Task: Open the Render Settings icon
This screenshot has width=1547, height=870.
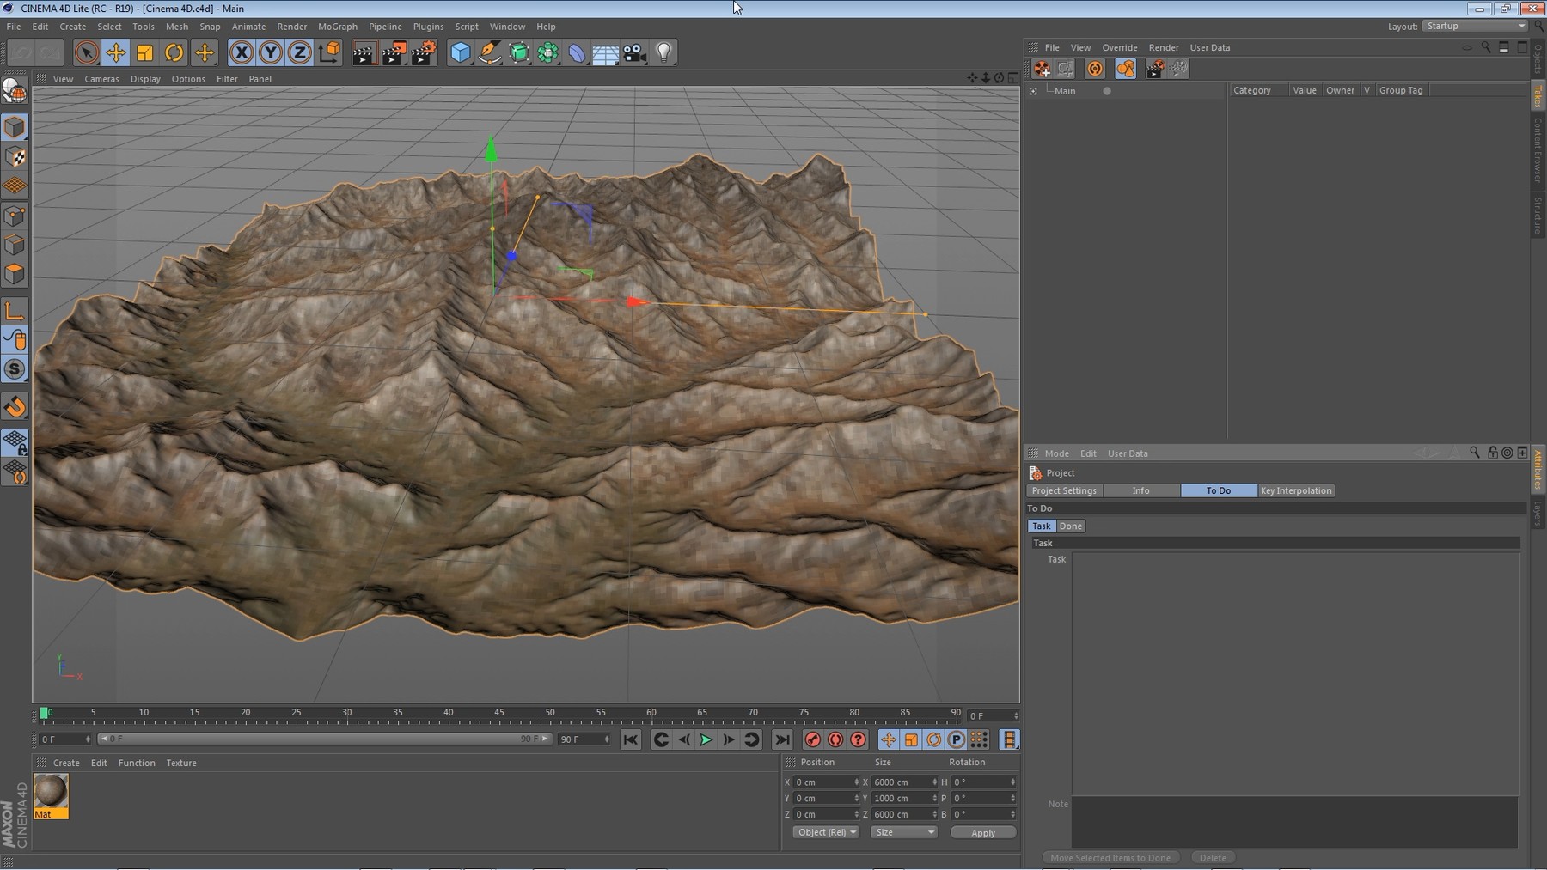Action: click(x=422, y=52)
